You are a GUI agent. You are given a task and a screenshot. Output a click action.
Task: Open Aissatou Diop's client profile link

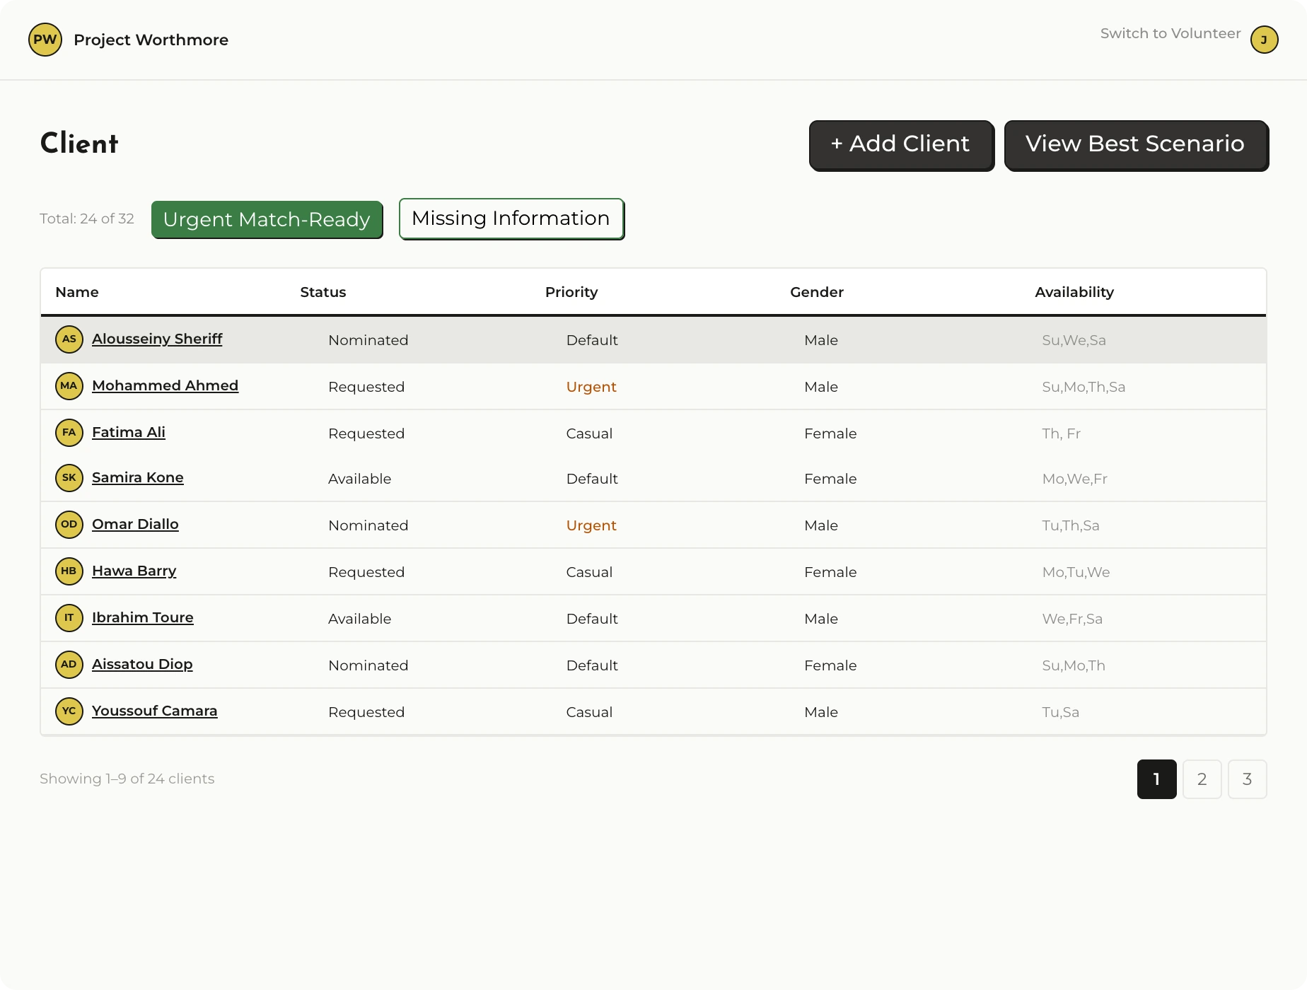142,665
